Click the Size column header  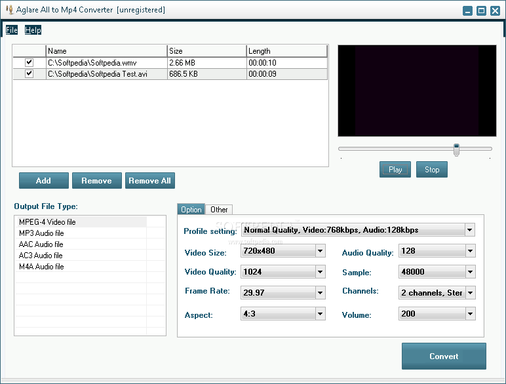point(207,51)
